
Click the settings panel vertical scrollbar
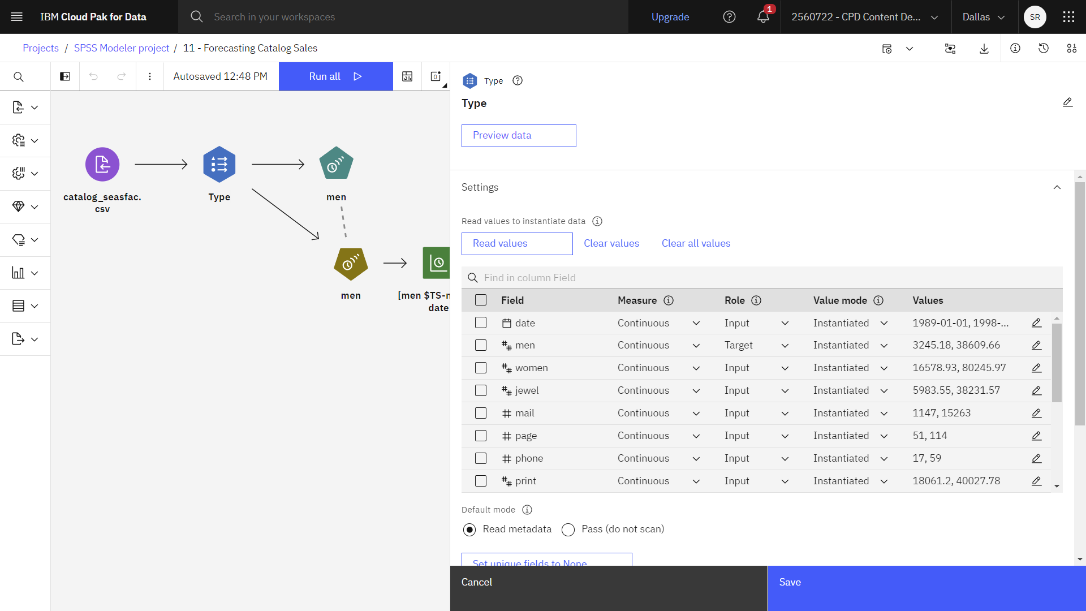1080,303
